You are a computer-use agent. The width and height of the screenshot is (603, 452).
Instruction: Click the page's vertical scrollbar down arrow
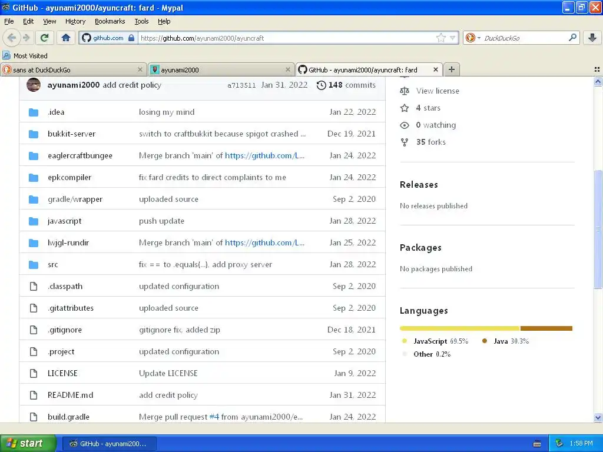598,418
